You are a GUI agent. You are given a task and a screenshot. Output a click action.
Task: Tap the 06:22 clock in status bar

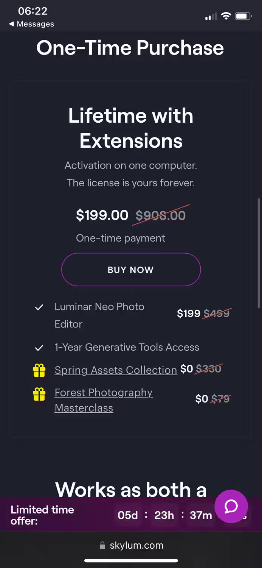(x=33, y=11)
